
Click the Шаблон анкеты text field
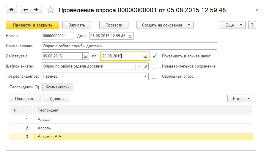[x=89, y=66]
